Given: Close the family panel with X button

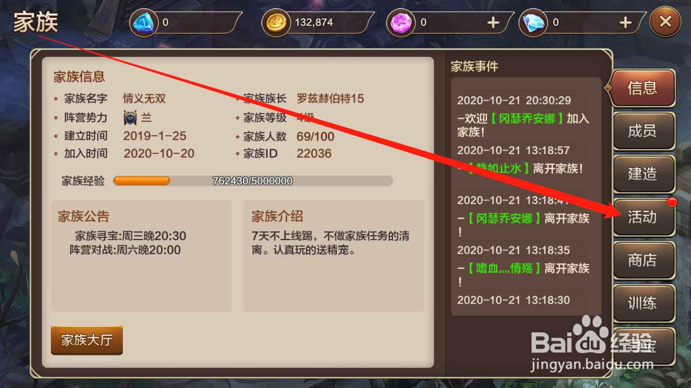Looking at the screenshot, I should (x=665, y=22).
